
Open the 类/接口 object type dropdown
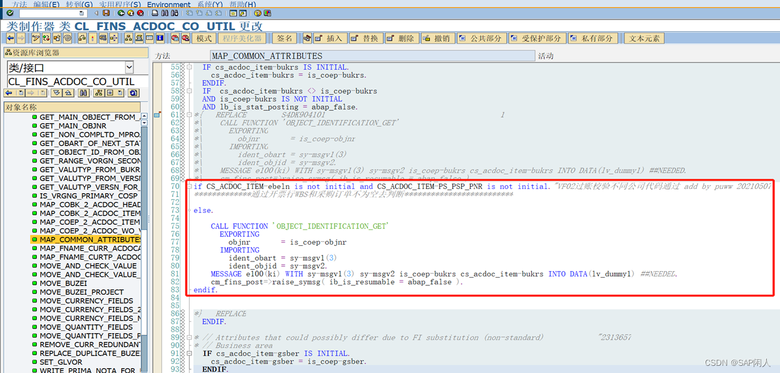[x=129, y=67]
